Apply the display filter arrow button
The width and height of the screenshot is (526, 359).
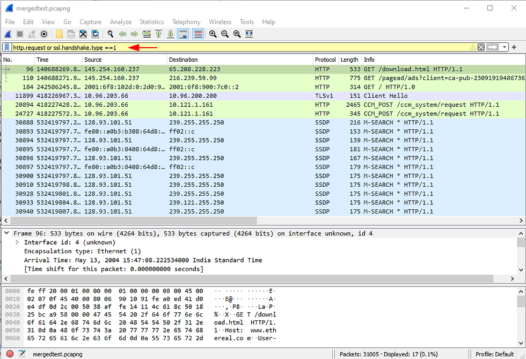(x=493, y=47)
